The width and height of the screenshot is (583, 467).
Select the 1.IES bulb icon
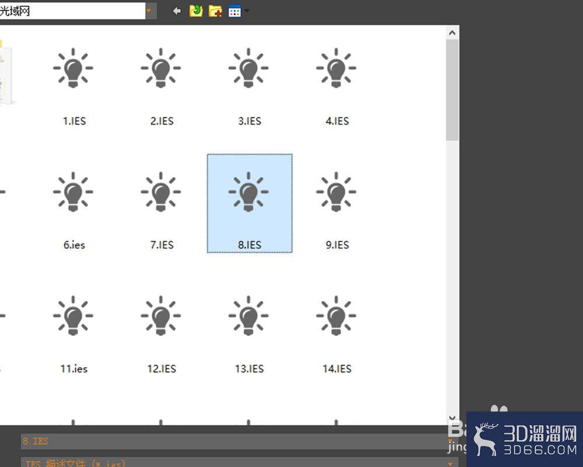[x=73, y=68]
